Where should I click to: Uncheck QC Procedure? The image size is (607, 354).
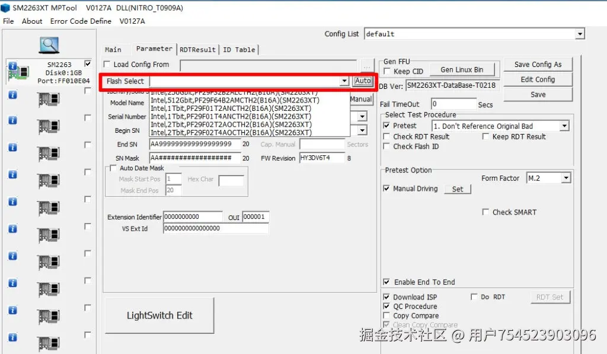pos(386,306)
